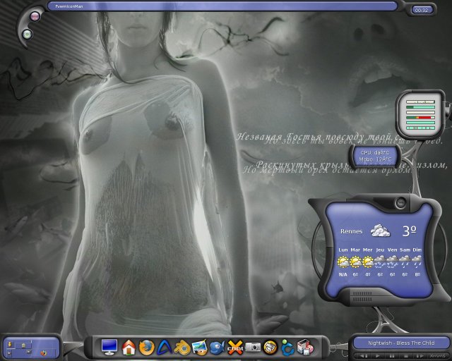The height and width of the screenshot is (361, 452).
Task: Open the round yellow disc icon in dock
Action: 270,348
